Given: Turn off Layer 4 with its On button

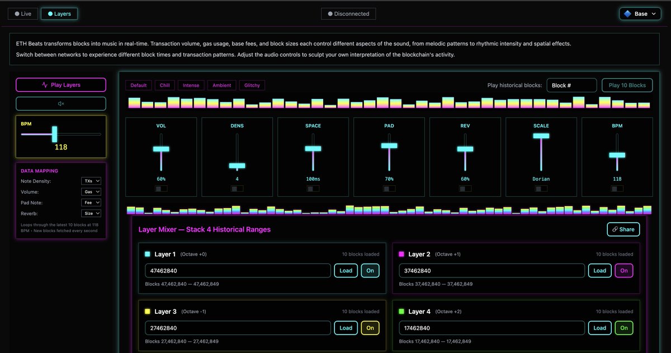Looking at the screenshot, I should click(624, 328).
